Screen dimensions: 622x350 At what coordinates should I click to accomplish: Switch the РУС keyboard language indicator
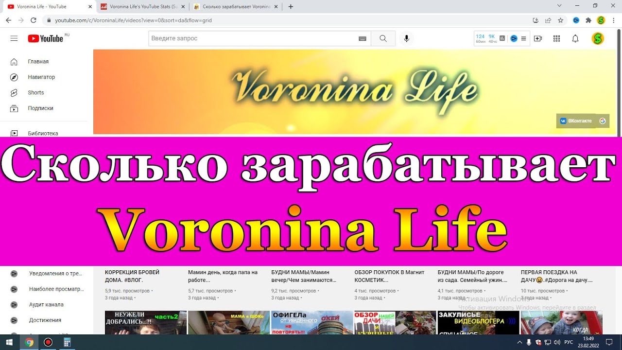[x=568, y=342]
